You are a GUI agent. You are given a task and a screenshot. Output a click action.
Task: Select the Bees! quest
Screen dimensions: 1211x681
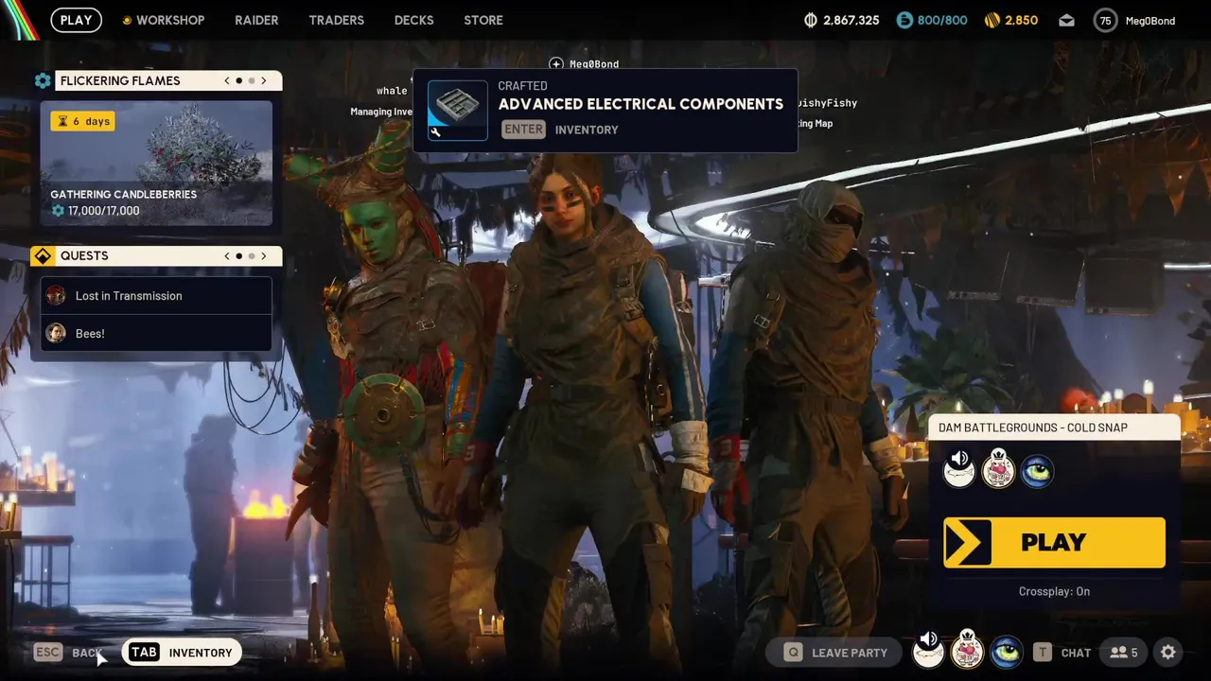pos(156,333)
